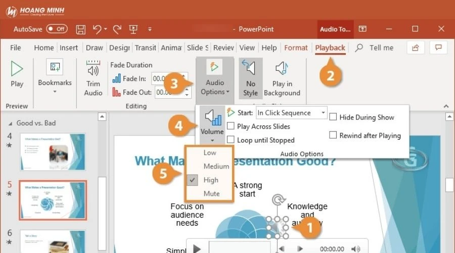Tick the Hide During Show checkbox

333,117
